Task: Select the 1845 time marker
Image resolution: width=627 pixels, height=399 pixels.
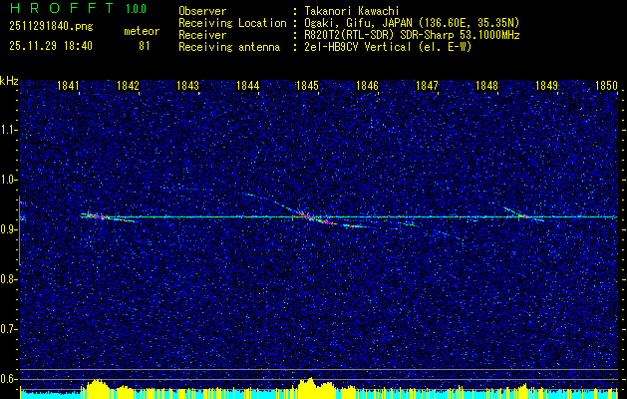Action: (307, 87)
